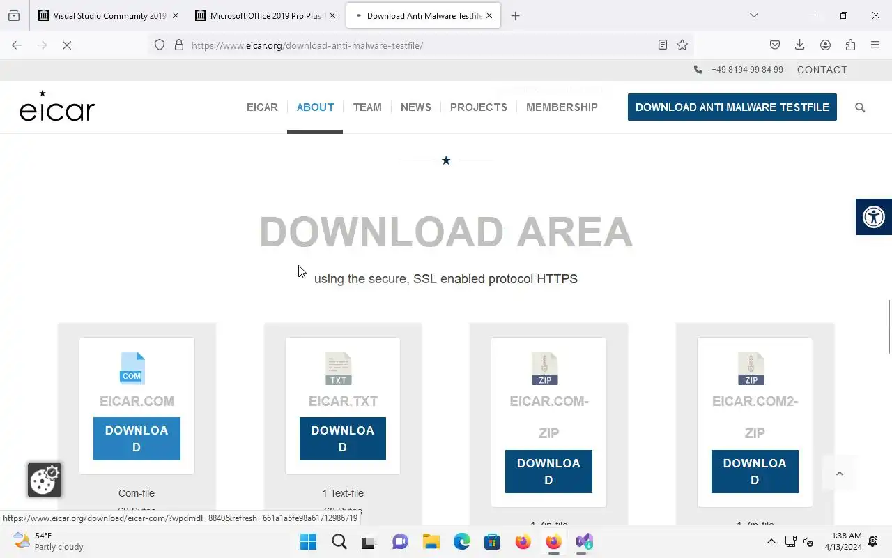Click the phone number +49 8194 99 84 99
892x558 pixels.
tap(747, 70)
